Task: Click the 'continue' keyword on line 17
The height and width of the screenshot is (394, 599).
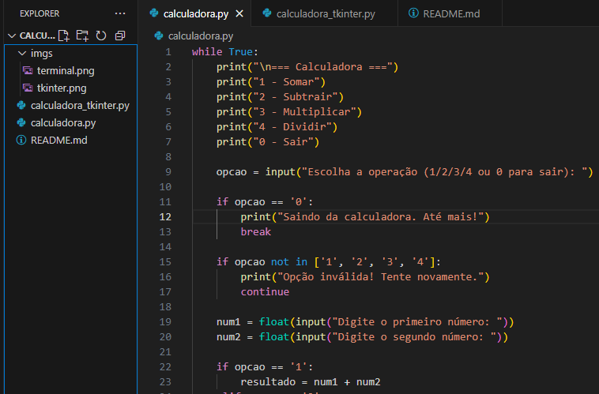Action: 265,291
